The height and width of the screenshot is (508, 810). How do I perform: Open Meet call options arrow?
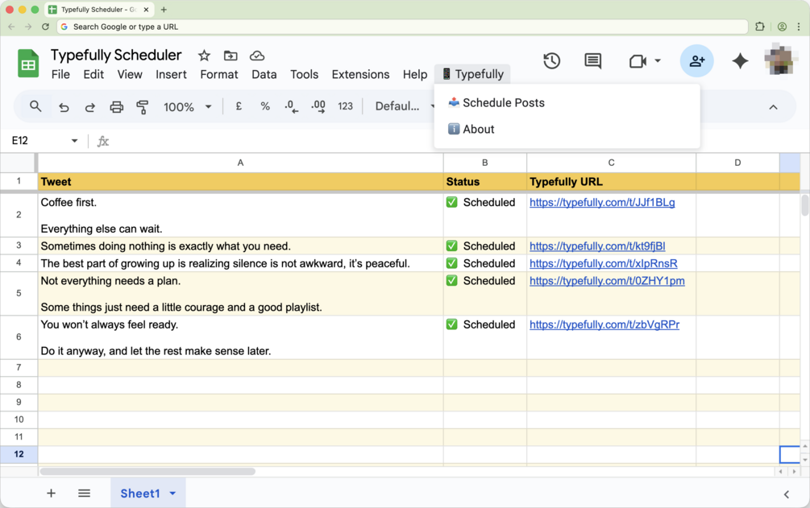point(658,61)
